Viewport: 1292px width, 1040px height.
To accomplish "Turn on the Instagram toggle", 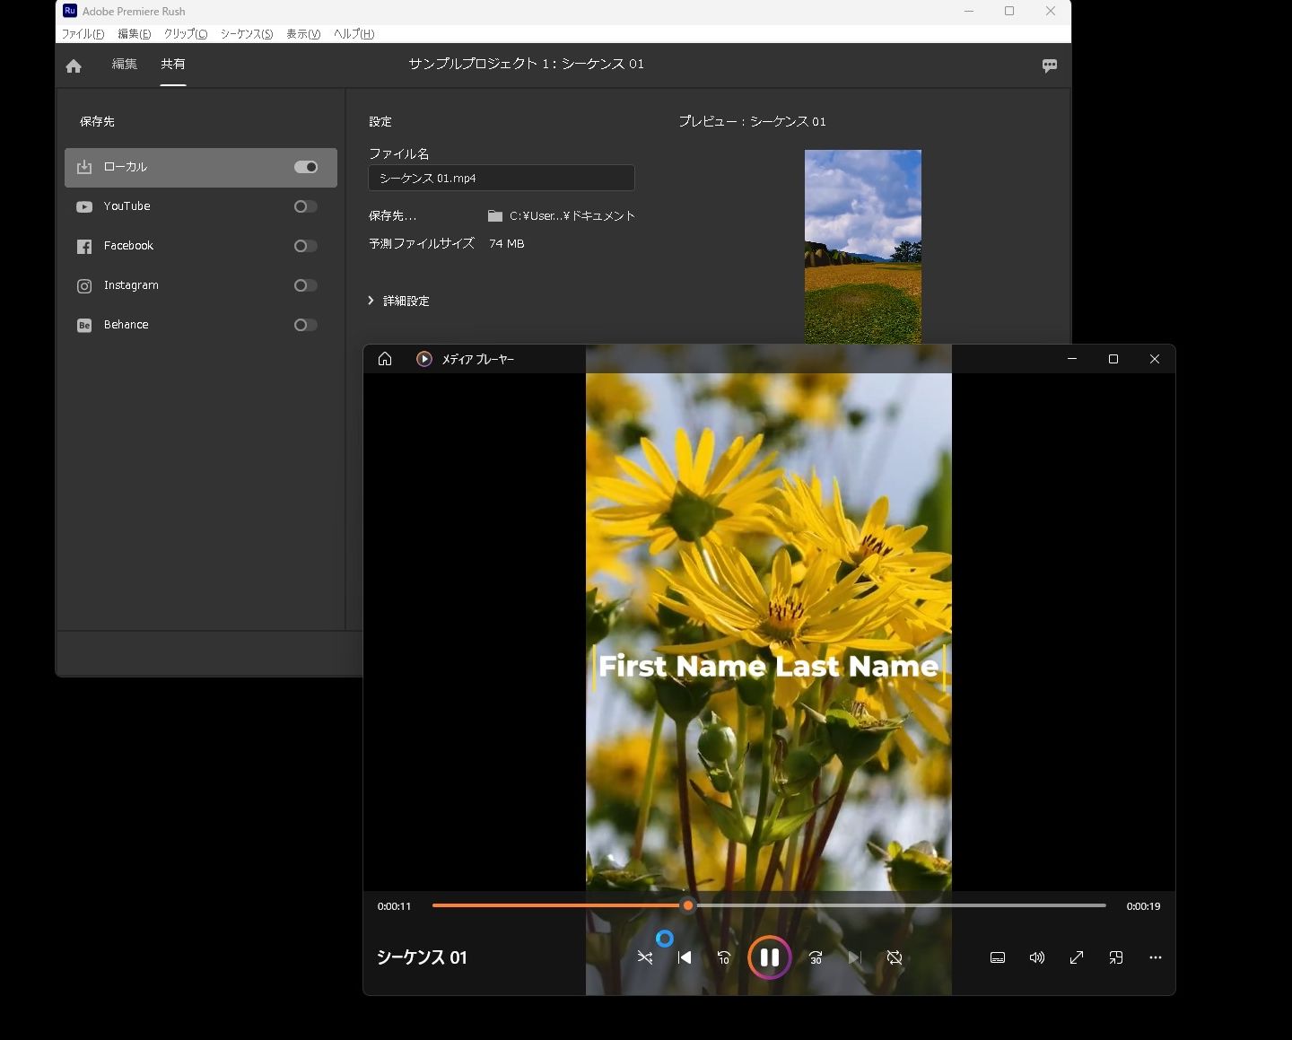I will 306,285.
